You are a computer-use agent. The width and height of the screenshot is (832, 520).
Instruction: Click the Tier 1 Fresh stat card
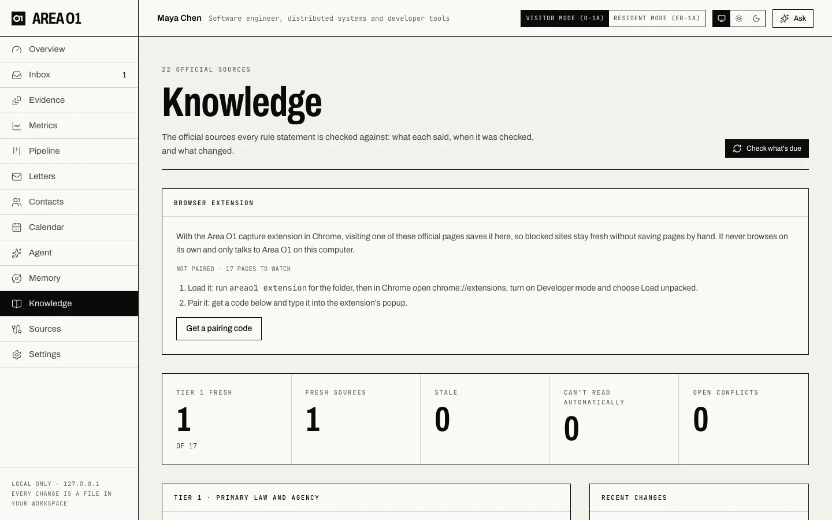pos(226,419)
